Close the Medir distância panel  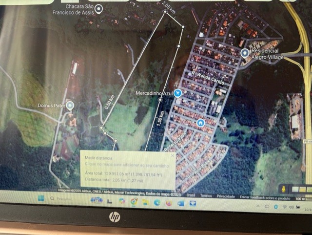click(172, 156)
